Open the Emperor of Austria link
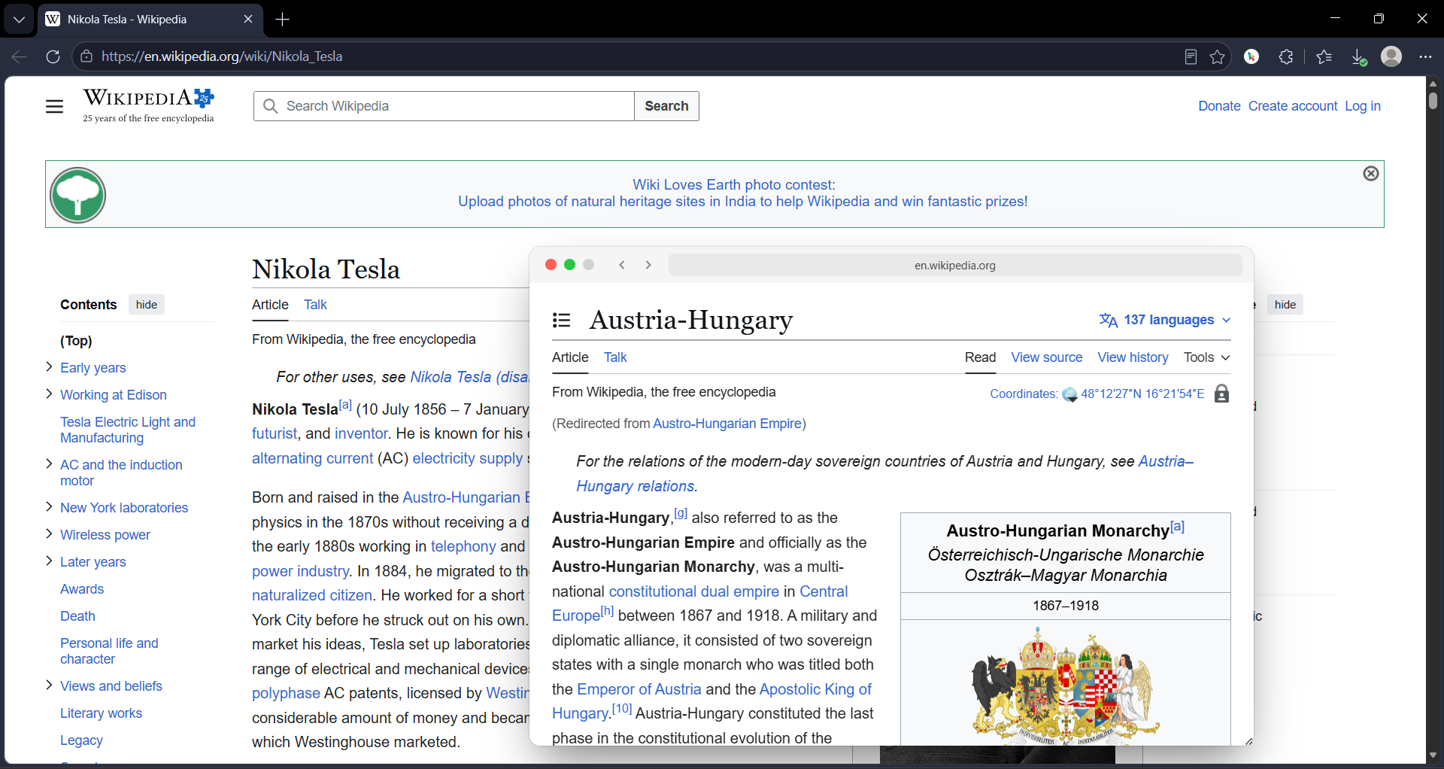This screenshot has width=1444, height=769. (639, 689)
